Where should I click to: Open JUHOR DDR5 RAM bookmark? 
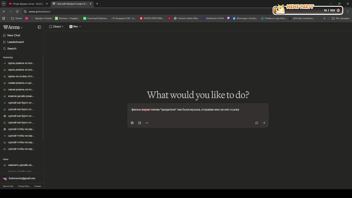[x=152, y=18]
